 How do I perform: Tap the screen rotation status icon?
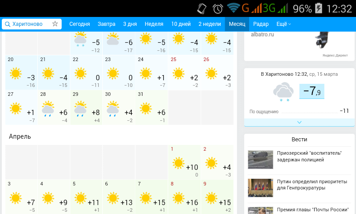coord(202,8)
